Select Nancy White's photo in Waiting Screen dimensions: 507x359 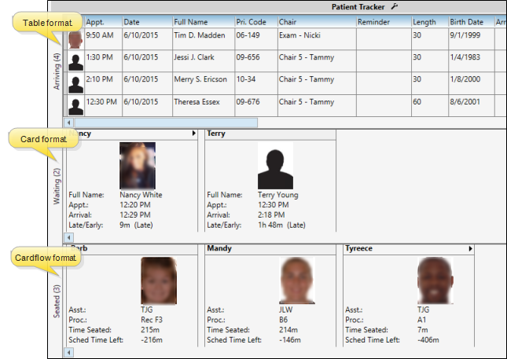coord(137,166)
